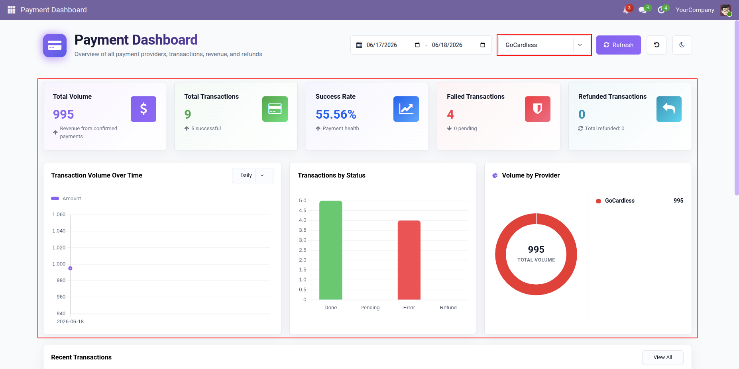Toggle dark mode moon icon

coord(682,45)
